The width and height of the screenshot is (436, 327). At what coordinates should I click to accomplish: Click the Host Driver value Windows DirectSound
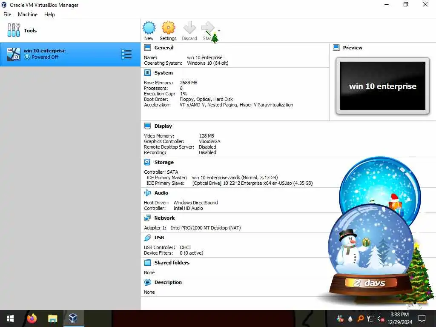195,203
